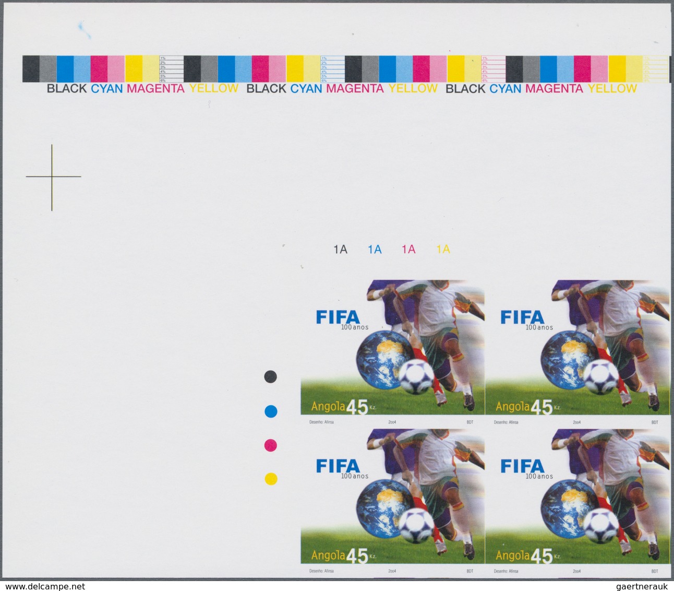The image size is (674, 591).
Task: Click 'YELLOW' in the leftmost color label group
Action: [x=214, y=89]
